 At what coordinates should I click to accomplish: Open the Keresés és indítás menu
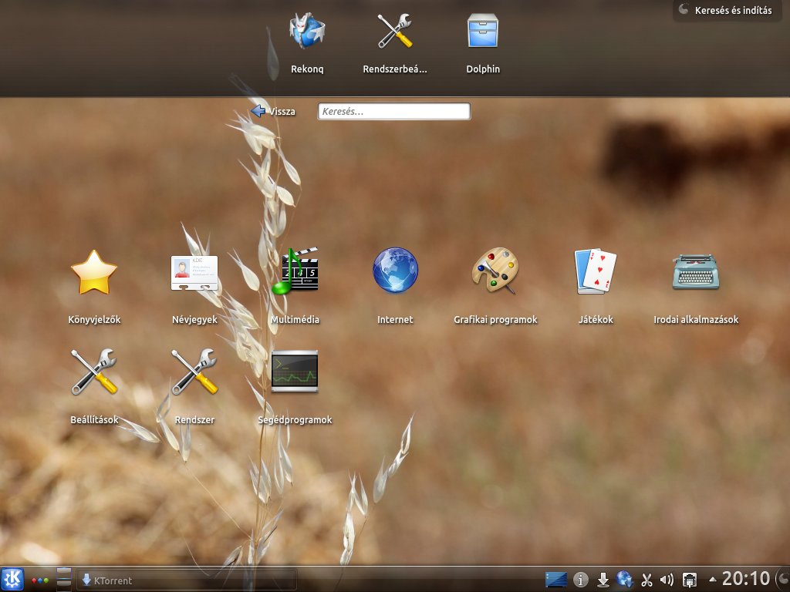726,10
